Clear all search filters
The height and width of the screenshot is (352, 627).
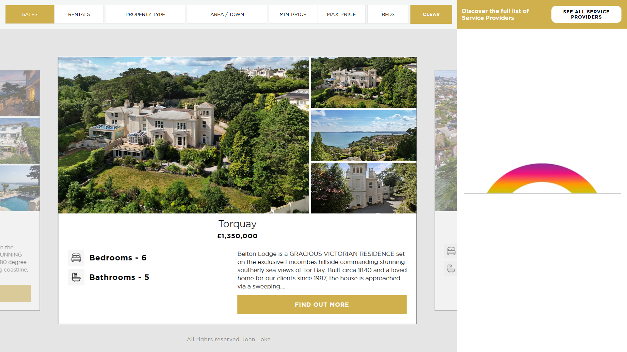tap(431, 14)
